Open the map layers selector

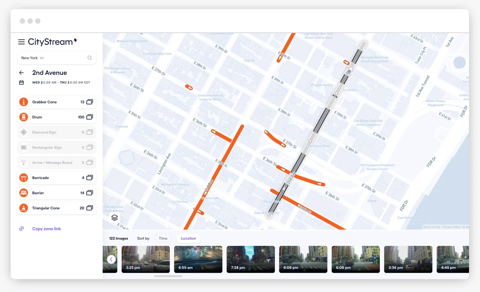(114, 218)
